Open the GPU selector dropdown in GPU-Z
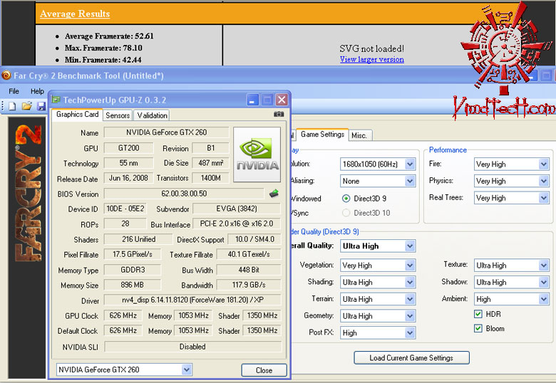Viewport: 556px width, 383px height. [x=124, y=370]
